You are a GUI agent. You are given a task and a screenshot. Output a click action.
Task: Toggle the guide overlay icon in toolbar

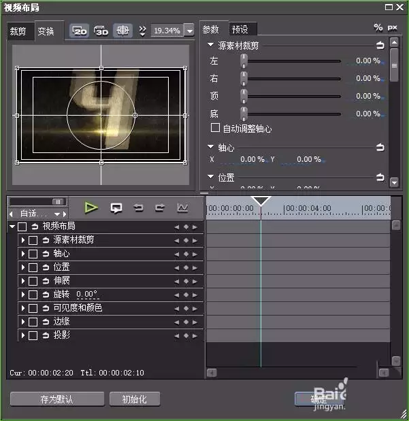pyautogui.click(x=122, y=31)
